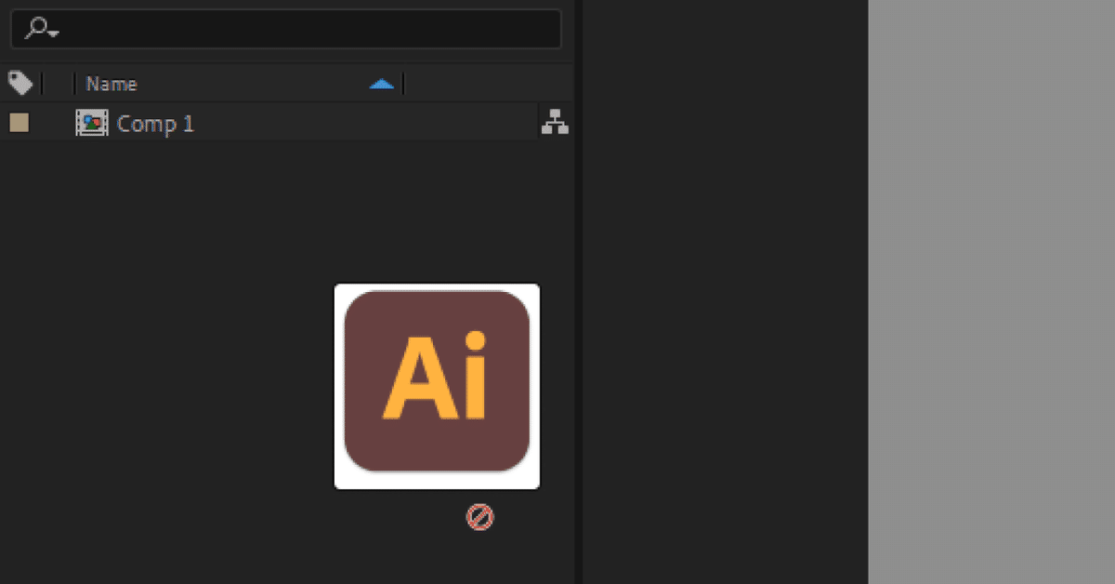Select the Comp 1 item name
Screen dimensions: 1115x584
pyautogui.click(x=155, y=124)
